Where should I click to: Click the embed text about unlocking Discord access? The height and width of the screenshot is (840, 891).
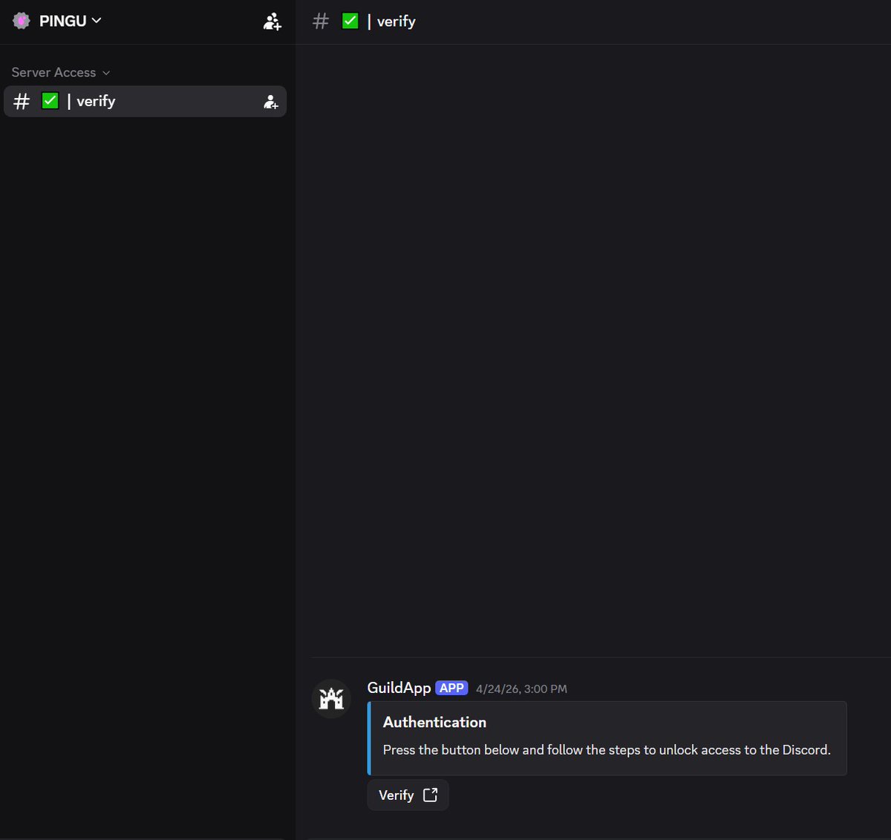pos(607,750)
